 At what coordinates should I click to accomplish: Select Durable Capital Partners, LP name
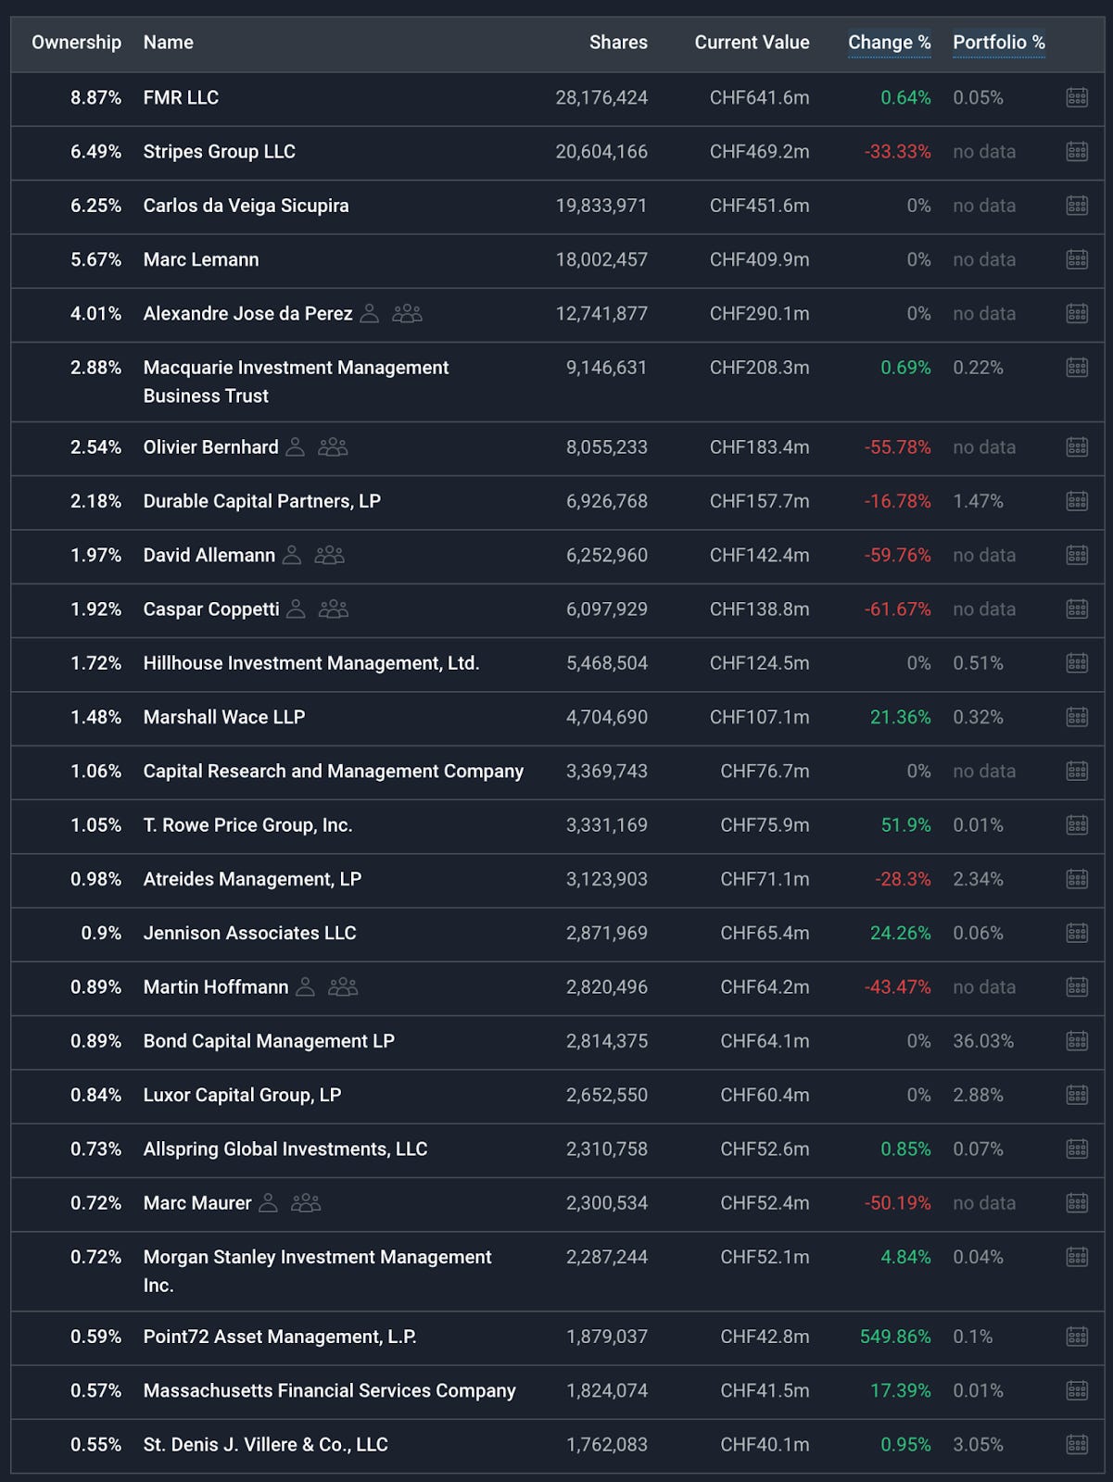(x=262, y=501)
